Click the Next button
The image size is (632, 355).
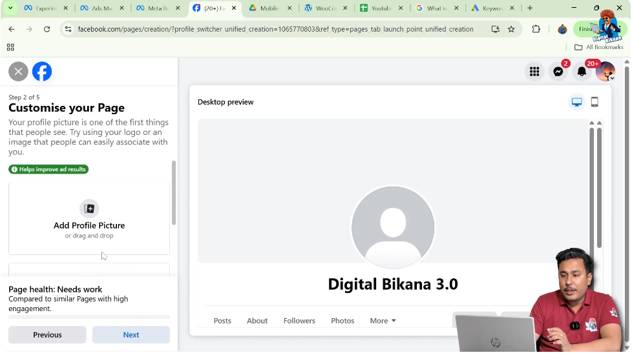[131, 335]
